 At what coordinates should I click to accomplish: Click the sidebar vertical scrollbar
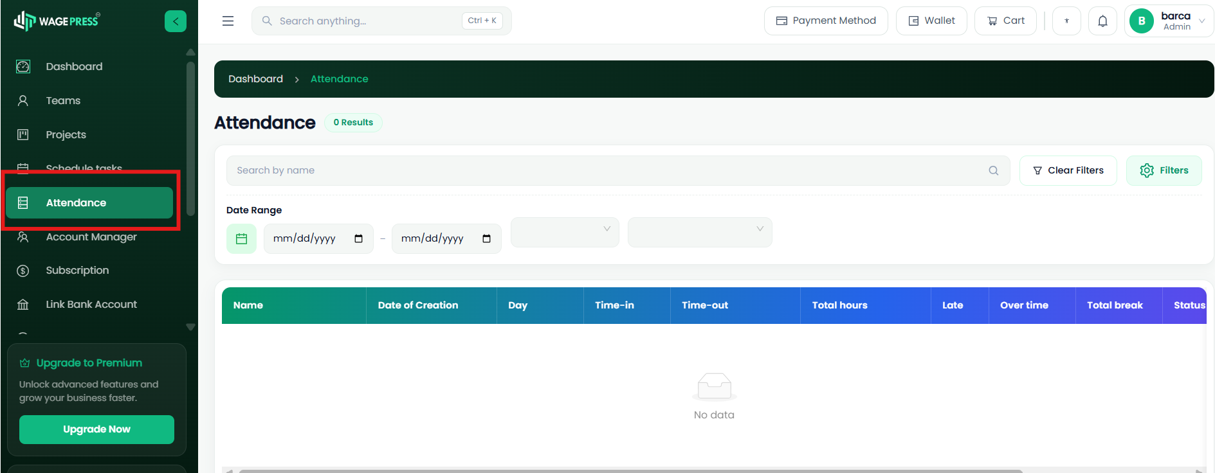coord(190,138)
